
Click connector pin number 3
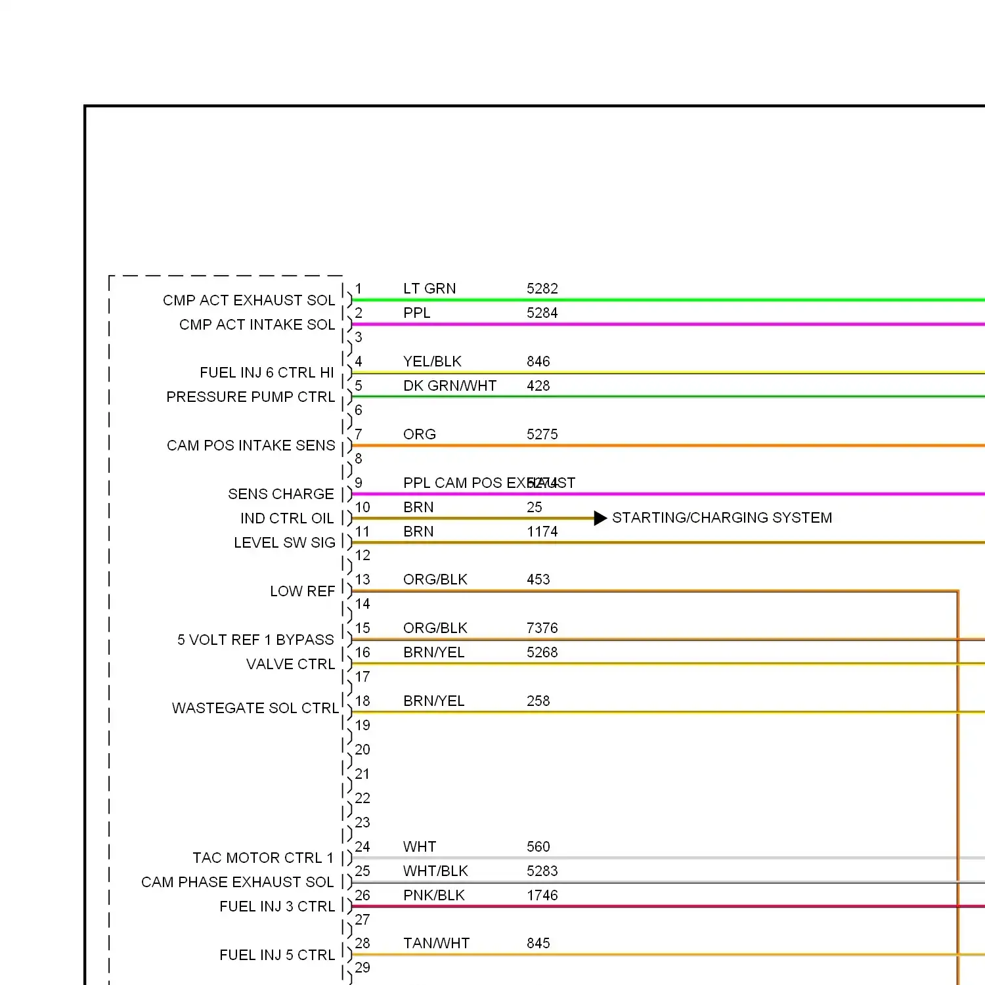[x=359, y=338]
